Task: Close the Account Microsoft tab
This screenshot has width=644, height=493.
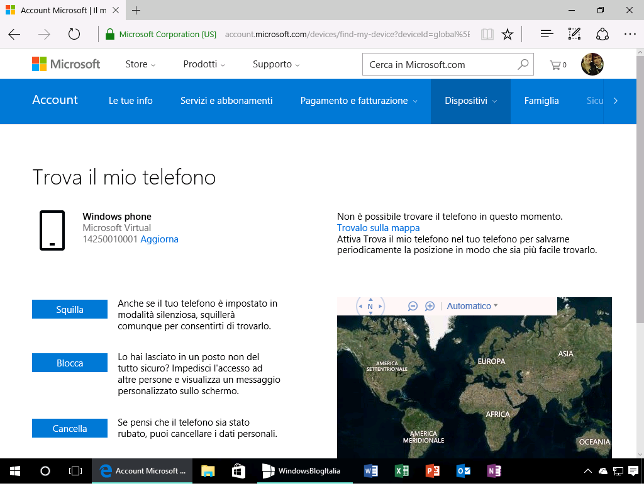Action: coord(116,10)
